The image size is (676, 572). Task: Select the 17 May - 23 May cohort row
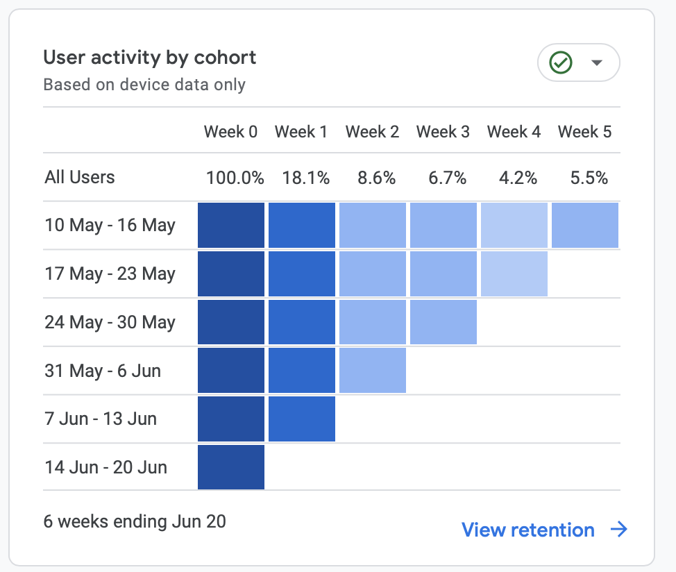click(332, 274)
